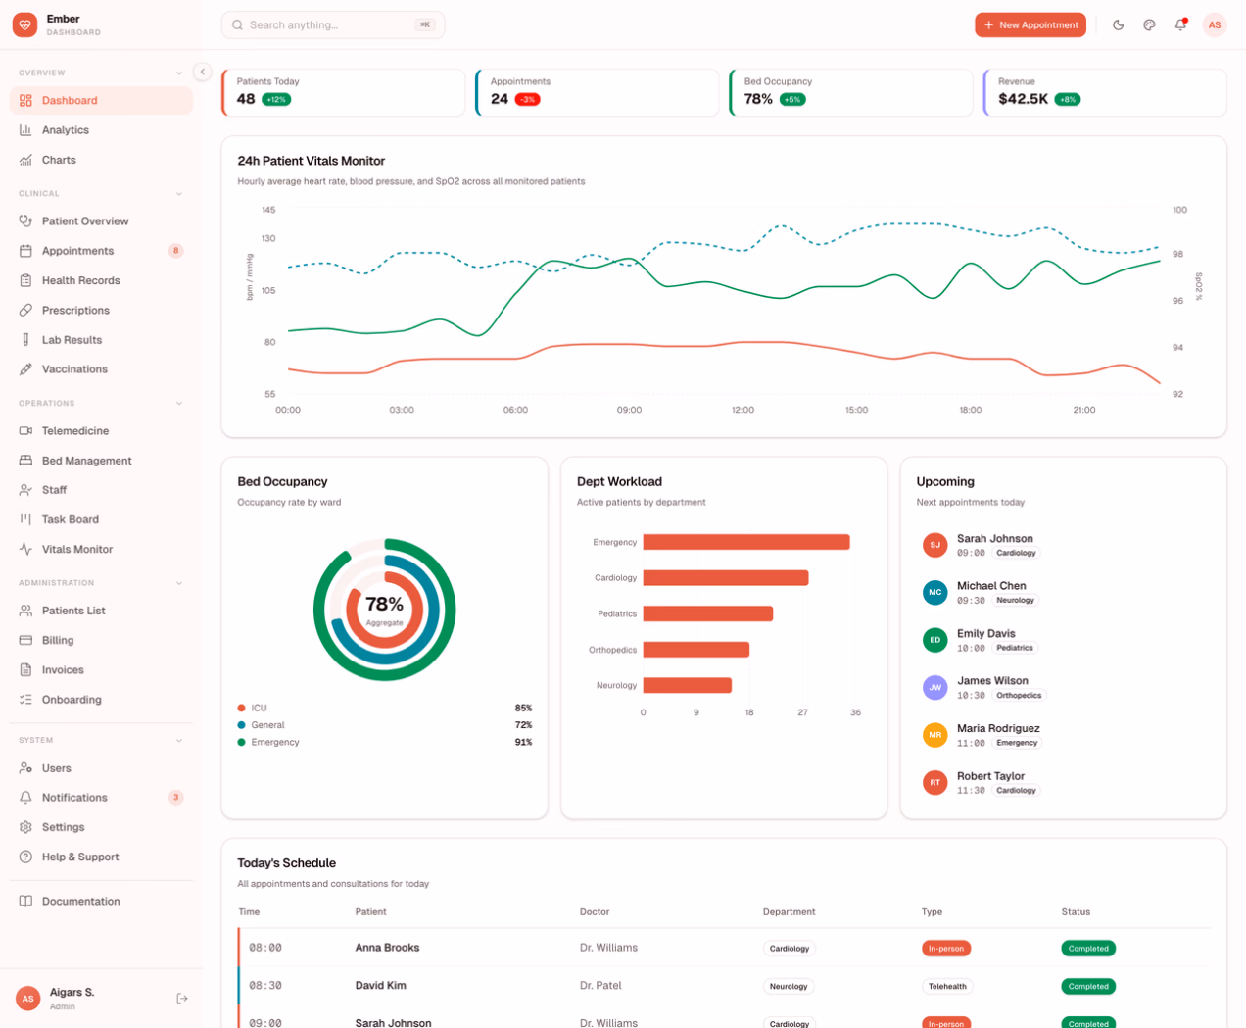This screenshot has height=1028, width=1246.
Task: Open Analytics in the sidebar
Action: (101, 129)
